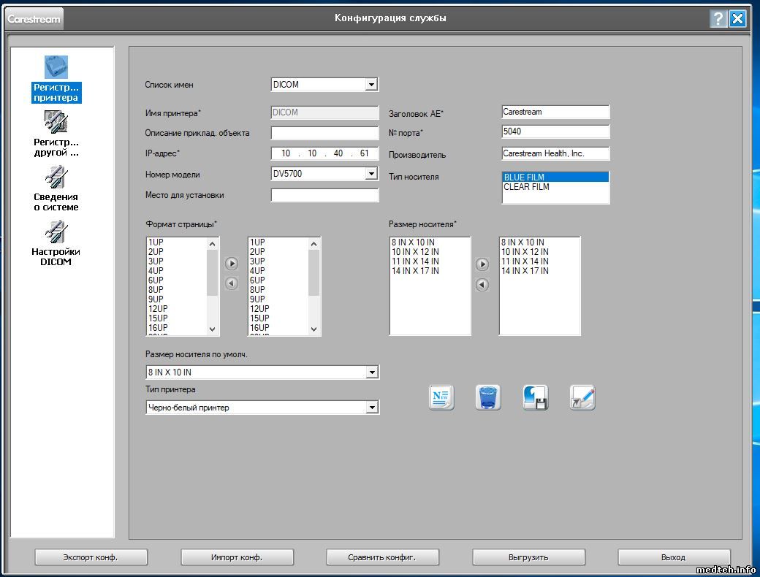Click the port number input field

pos(555,132)
